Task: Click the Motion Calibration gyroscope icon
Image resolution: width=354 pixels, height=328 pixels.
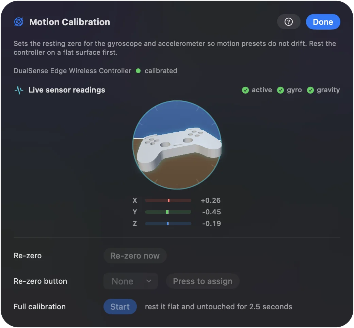Action: pos(19,22)
